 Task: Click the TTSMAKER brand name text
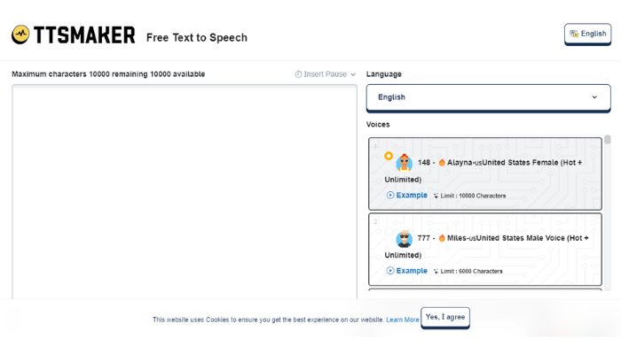point(84,35)
